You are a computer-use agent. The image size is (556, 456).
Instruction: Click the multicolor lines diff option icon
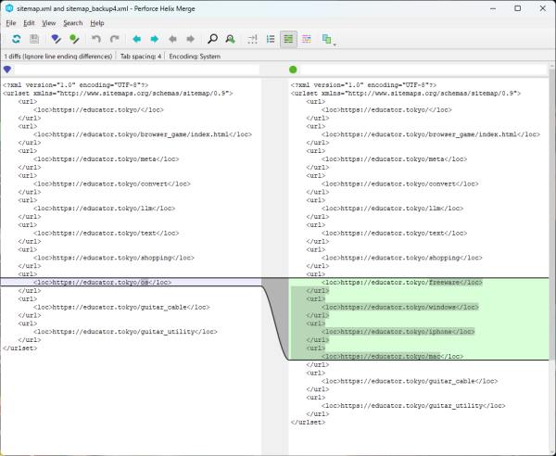(x=307, y=39)
